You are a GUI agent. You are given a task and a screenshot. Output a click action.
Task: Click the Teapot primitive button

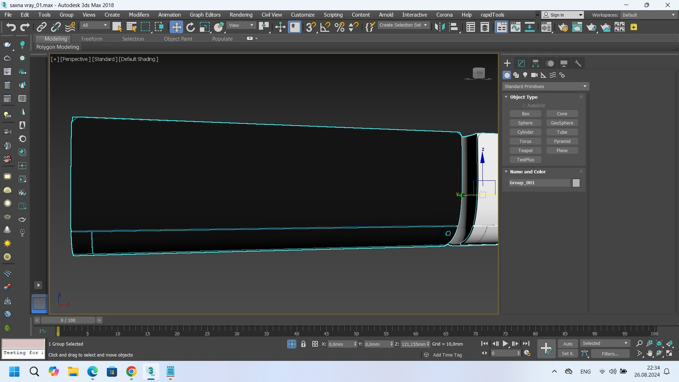click(525, 150)
